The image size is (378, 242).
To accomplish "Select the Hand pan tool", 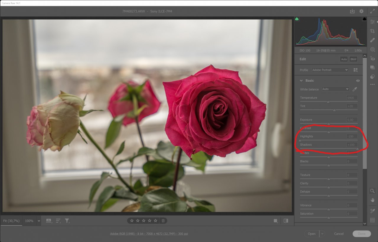I will point(372,200).
